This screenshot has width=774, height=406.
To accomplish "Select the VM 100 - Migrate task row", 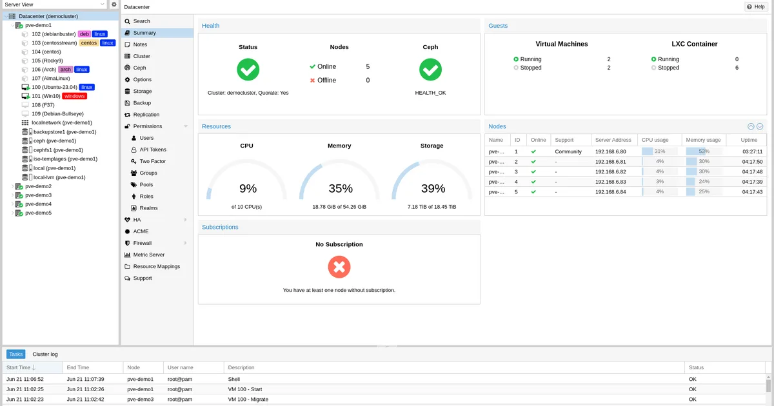I will point(384,400).
